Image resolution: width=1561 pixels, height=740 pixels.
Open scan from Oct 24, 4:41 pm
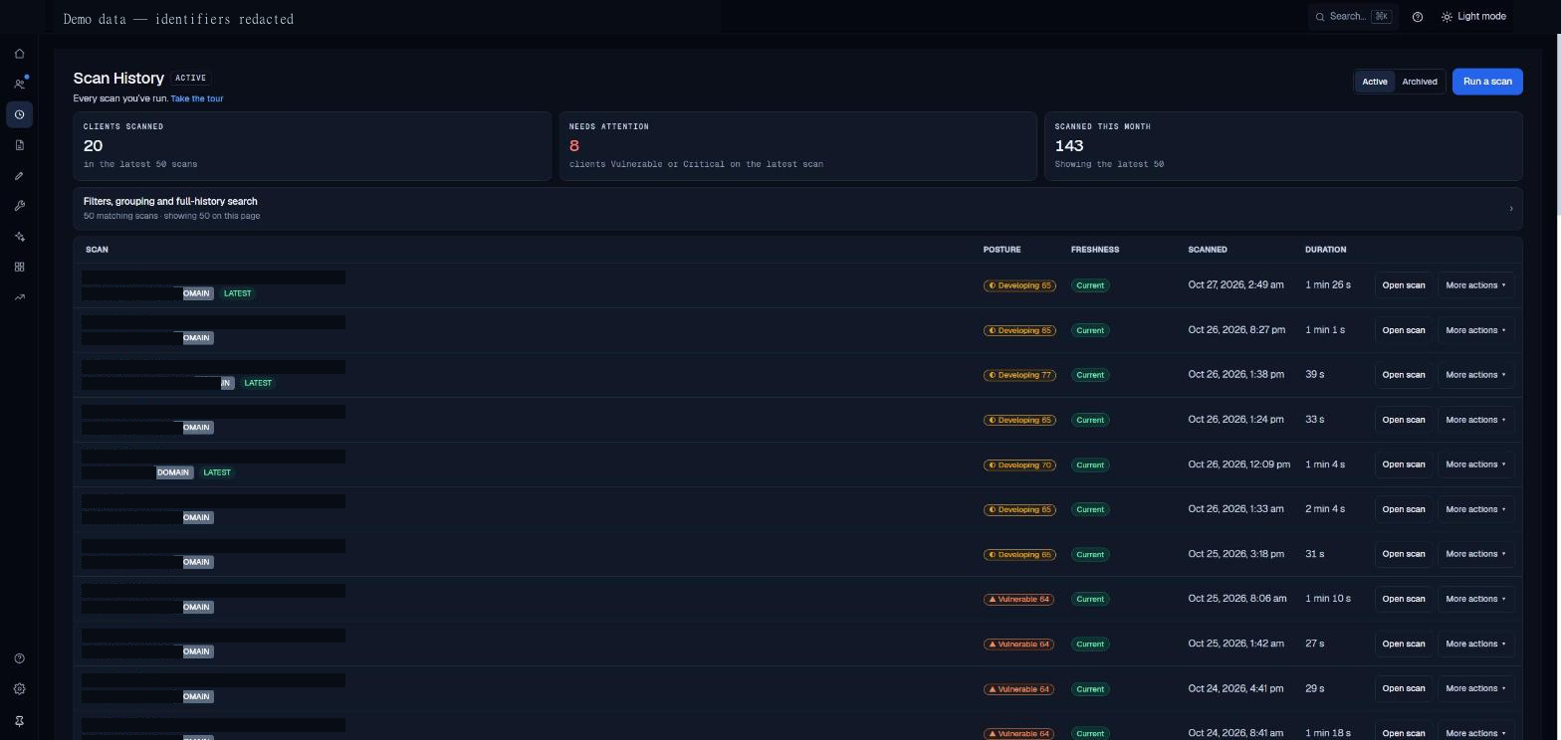click(x=1403, y=688)
